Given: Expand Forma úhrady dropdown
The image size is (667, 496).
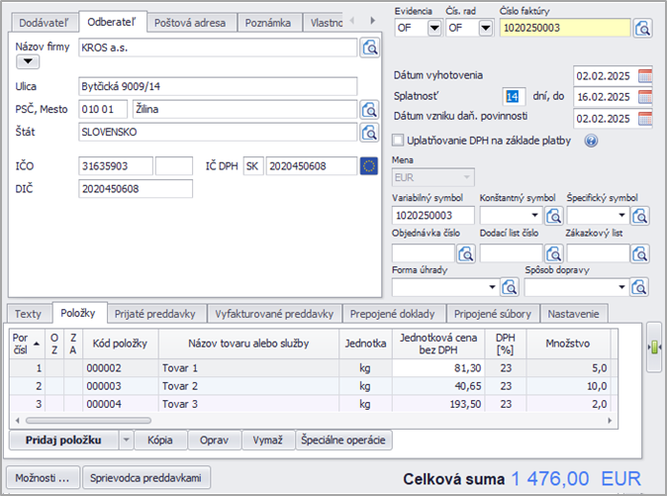Looking at the screenshot, I should pyautogui.click(x=492, y=287).
